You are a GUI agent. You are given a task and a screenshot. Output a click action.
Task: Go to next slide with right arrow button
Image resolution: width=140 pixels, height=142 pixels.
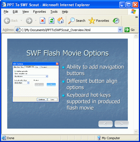[121, 124]
